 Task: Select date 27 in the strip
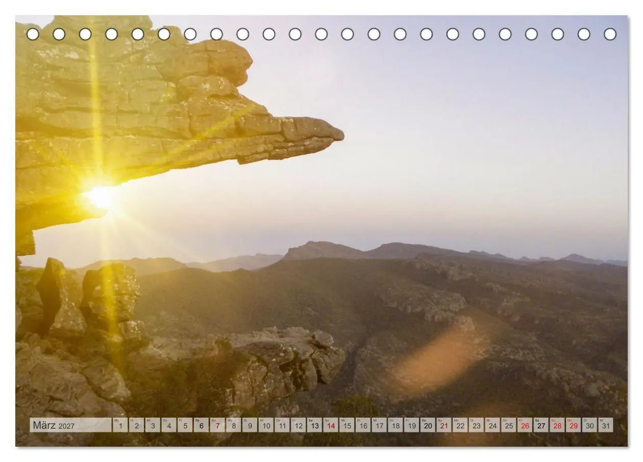pyautogui.click(x=541, y=425)
